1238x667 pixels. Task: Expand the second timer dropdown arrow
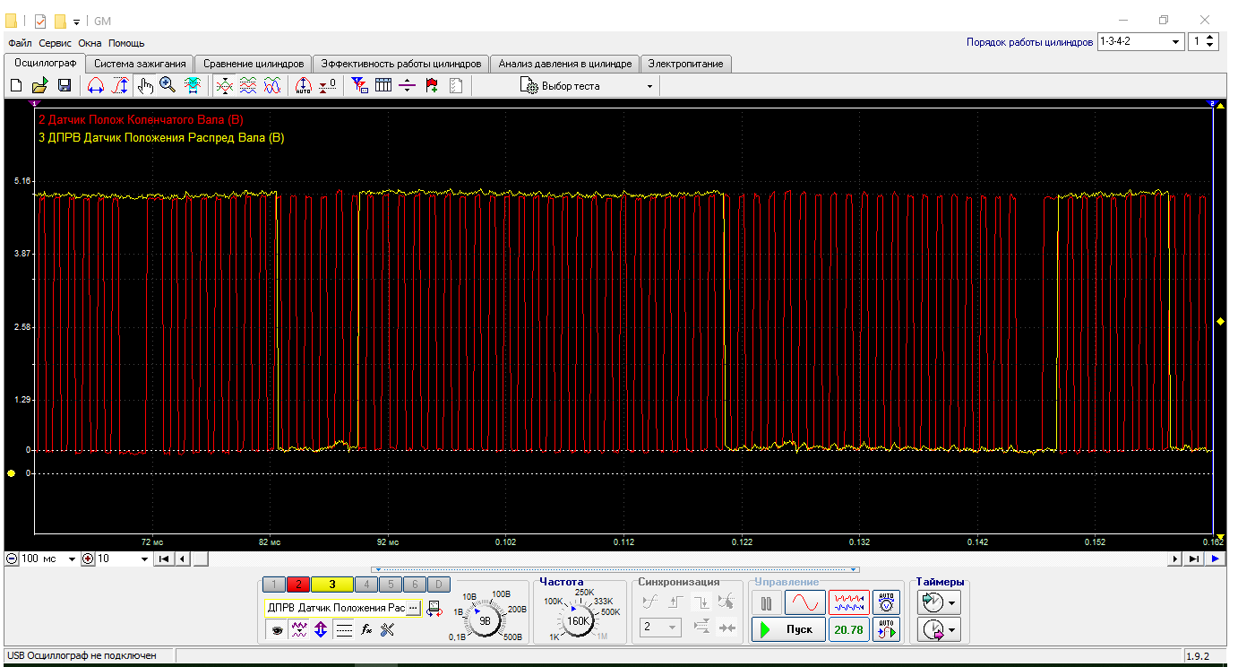952,630
